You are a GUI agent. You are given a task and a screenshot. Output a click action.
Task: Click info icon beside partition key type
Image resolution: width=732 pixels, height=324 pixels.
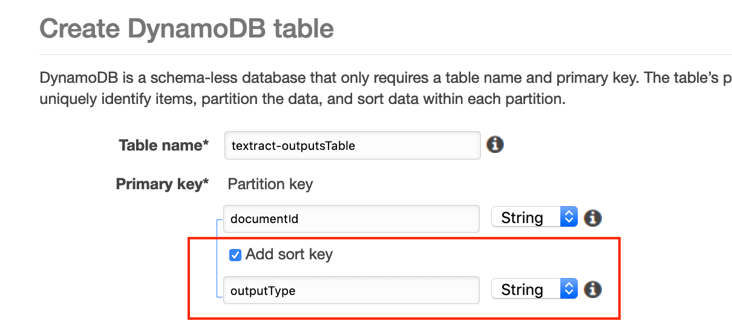pyautogui.click(x=593, y=218)
